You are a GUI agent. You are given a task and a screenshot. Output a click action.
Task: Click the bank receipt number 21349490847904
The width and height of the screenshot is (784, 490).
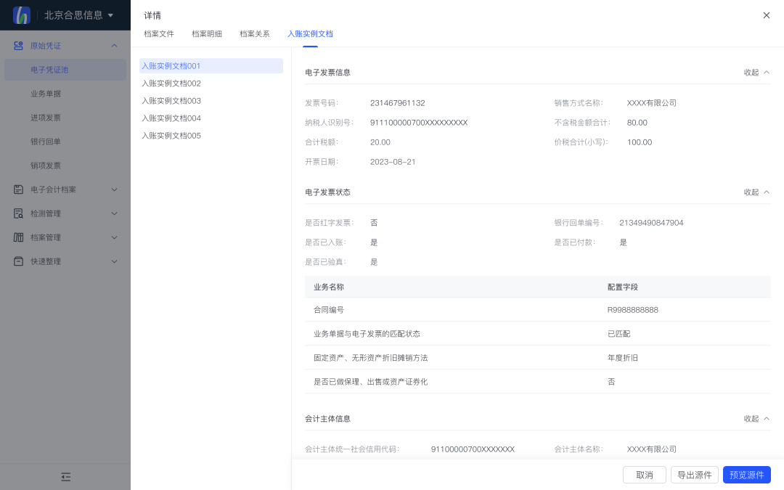point(651,223)
